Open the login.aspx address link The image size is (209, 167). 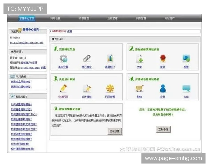tap(30, 67)
